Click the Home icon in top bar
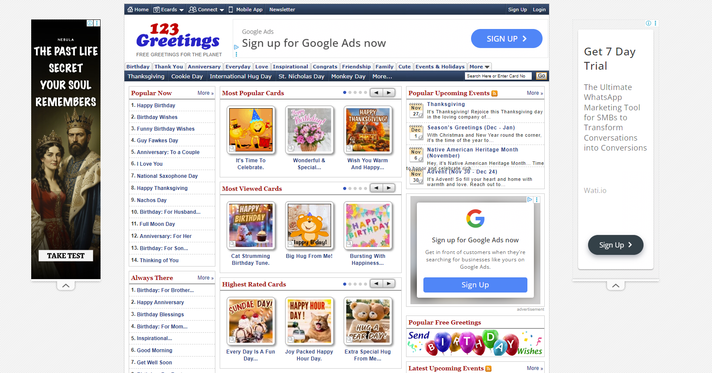712x373 pixels. click(130, 10)
